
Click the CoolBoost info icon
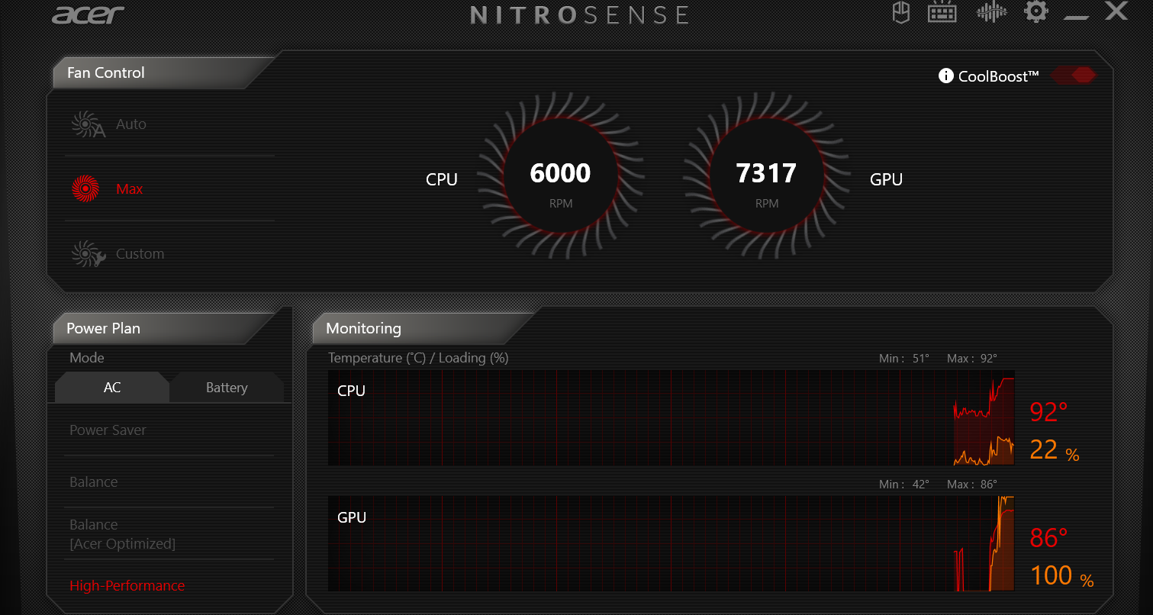pyautogui.click(x=946, y=76)
